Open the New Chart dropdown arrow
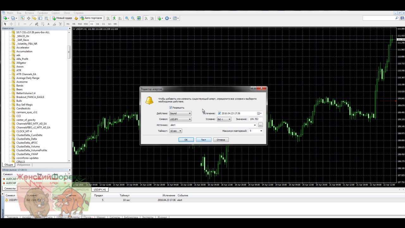Image resolution: width=405 pixels, height=228 pixels. 9,18
